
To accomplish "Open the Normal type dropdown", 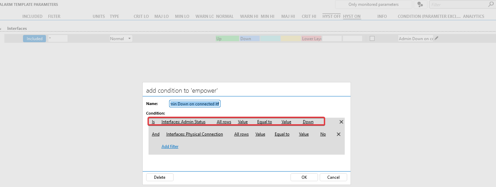I will pyautogui.click(x=121, y=39).
